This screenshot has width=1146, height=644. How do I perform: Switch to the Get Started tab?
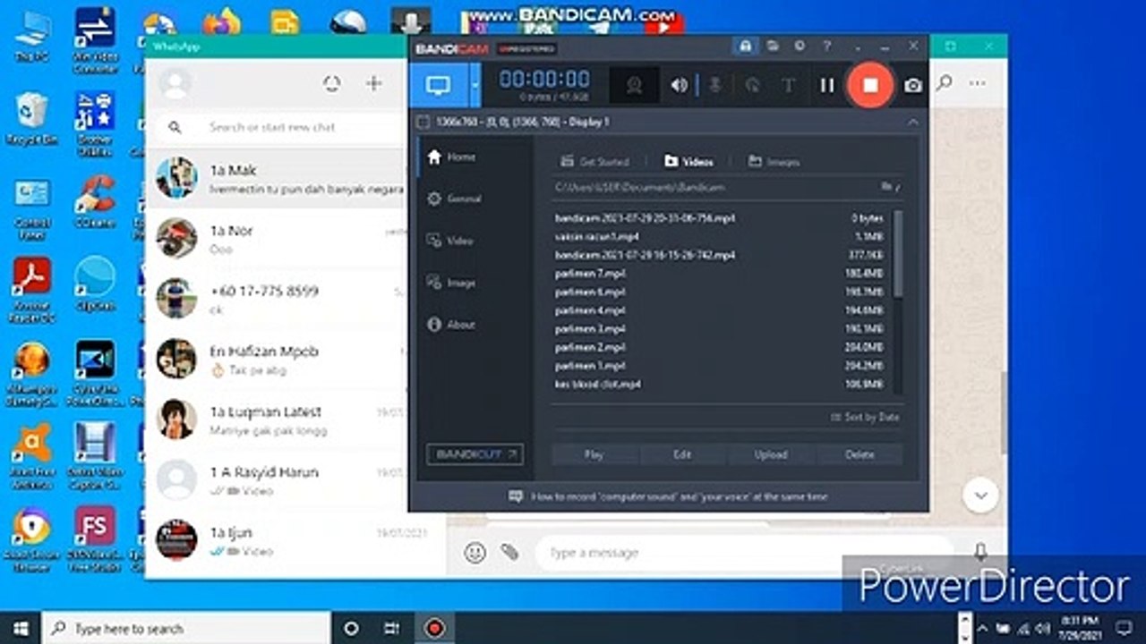[594, 162]
